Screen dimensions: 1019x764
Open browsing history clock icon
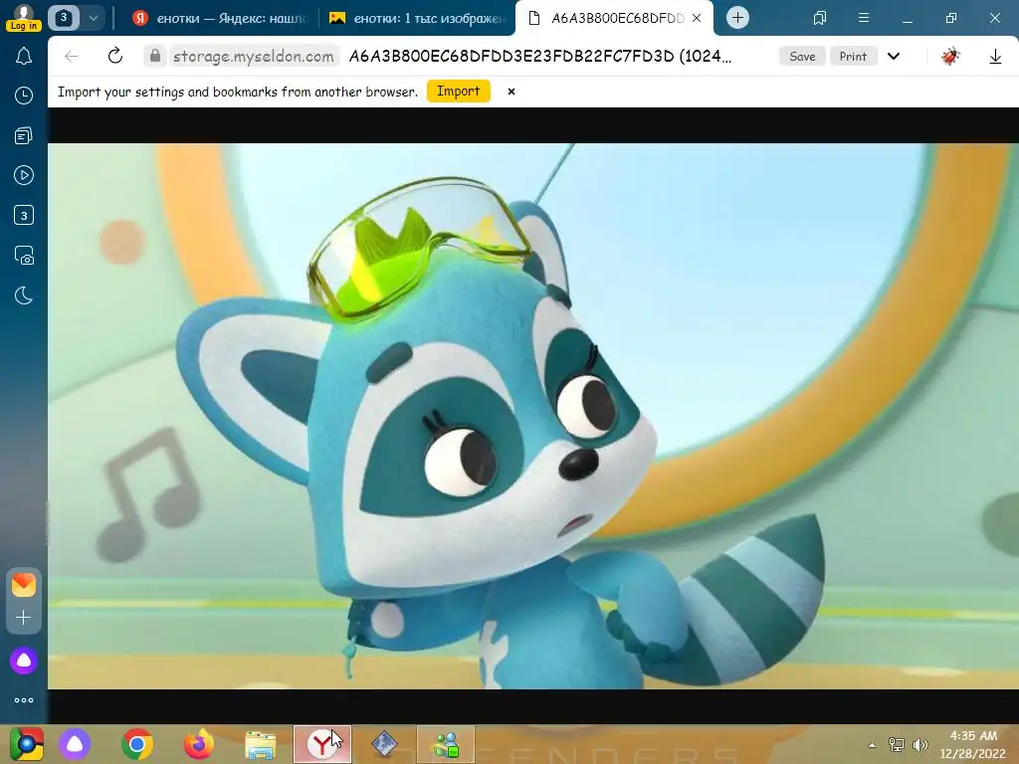[x=24, y=95]
